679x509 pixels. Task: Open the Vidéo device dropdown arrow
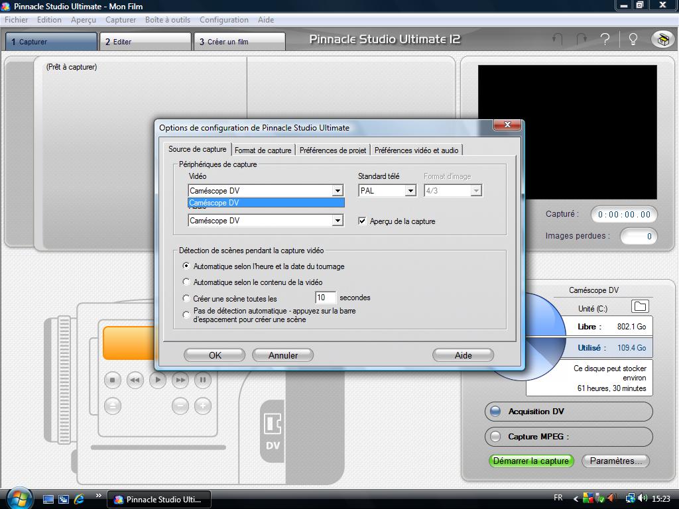pos(338,190)
